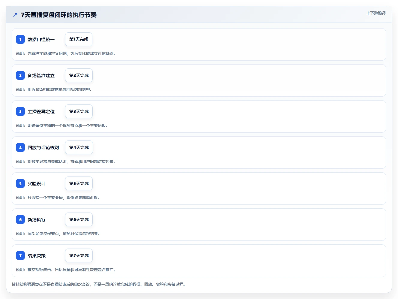The width and height of the screenshot is (398, 299).
Task: Click the 第3天完成 tag
Action: point(79,111)
